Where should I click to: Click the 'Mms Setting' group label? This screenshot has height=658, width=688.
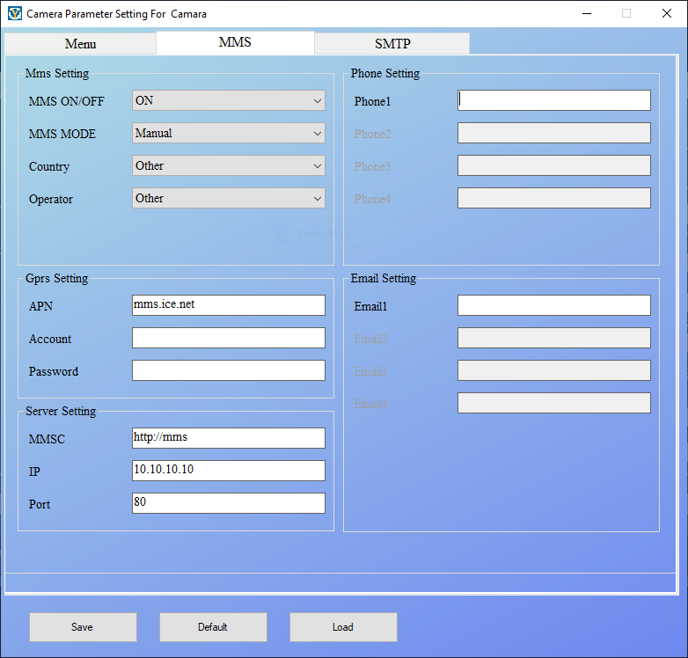point(57,73)
